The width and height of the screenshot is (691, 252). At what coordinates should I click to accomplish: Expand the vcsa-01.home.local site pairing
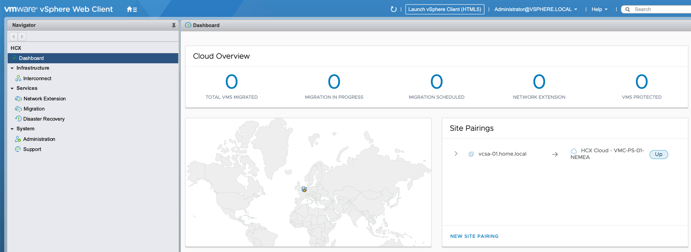(456, 154)
